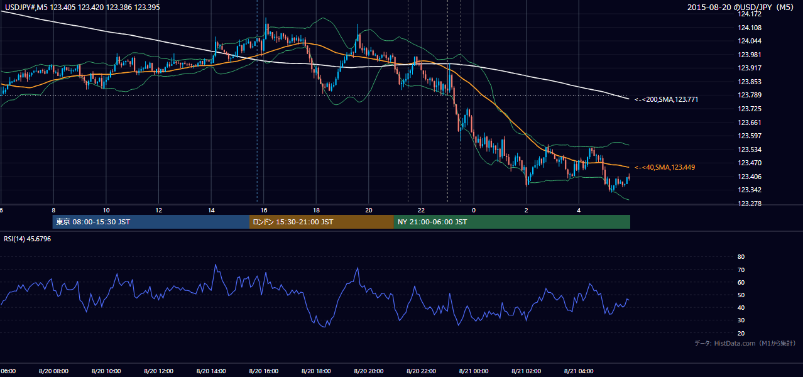Click hour label 12 on the price chart axis
This screenshot has height=377, width=803.
tap(159, 210)
